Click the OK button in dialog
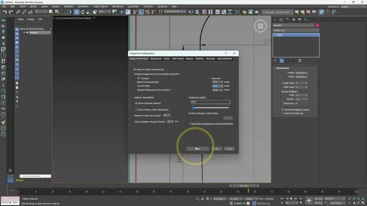Viewport: 367px width, 206px height. point(217,149)
